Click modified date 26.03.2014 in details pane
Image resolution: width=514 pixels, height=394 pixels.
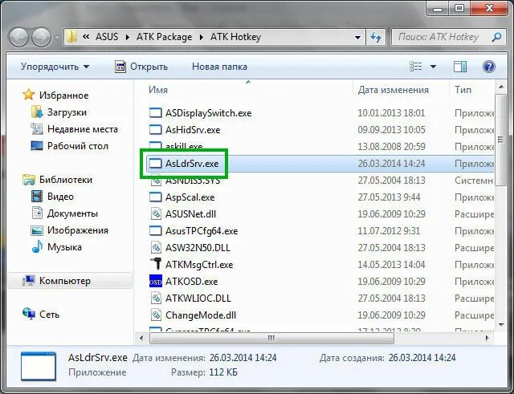click(x=243, y=358)
